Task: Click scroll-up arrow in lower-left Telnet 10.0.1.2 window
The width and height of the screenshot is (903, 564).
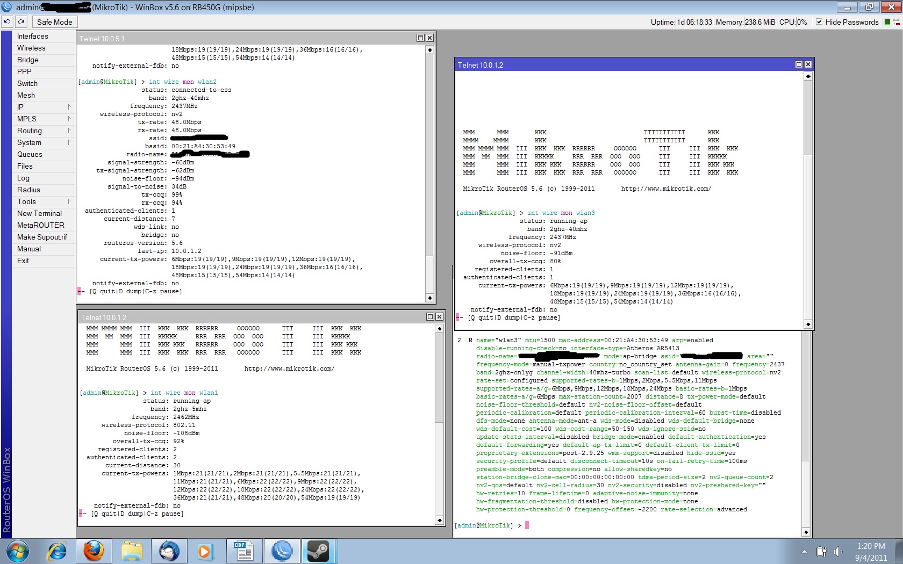Action: tap(440, 329)
